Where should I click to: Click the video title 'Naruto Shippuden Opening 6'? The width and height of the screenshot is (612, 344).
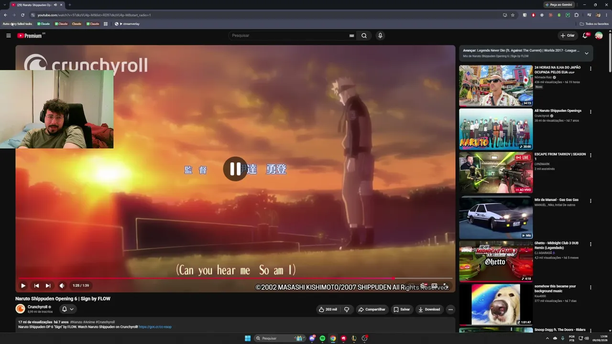coord(63,299)
